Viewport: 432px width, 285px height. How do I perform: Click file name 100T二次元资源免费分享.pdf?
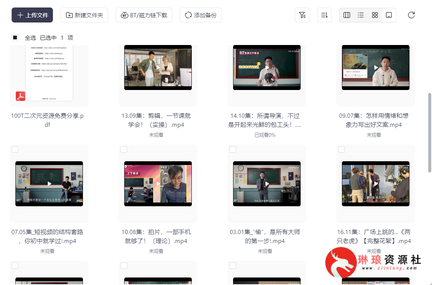tap(47, 120)
